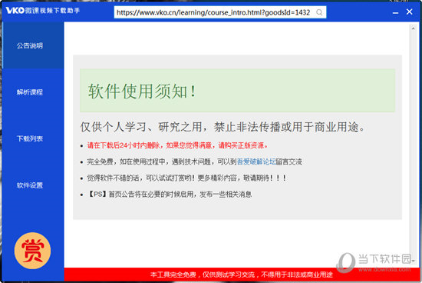Click the VKO logo in title bar
The image size is (422, 283).
pyautogui.click(x=15, y=10)
